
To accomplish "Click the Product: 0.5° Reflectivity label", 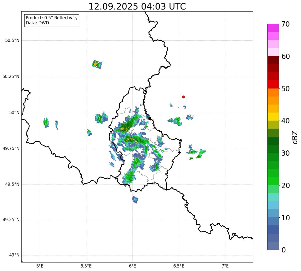I will 52,18.
